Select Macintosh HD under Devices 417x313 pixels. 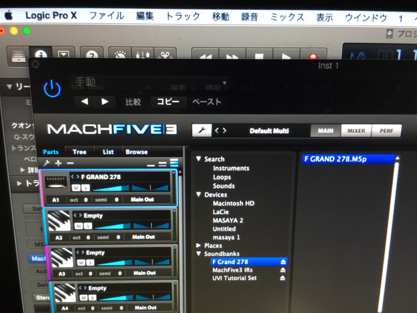pyautogui.click(x=234, y=203)
